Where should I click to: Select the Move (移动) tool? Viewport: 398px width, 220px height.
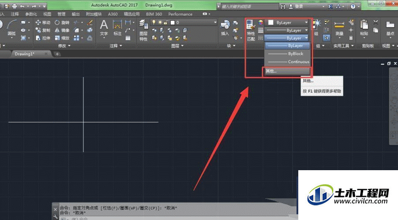43,22
